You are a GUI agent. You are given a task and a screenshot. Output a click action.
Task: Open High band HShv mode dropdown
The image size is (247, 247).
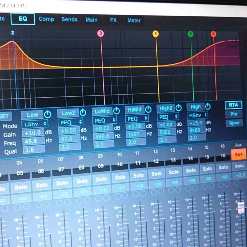[198, 115]
